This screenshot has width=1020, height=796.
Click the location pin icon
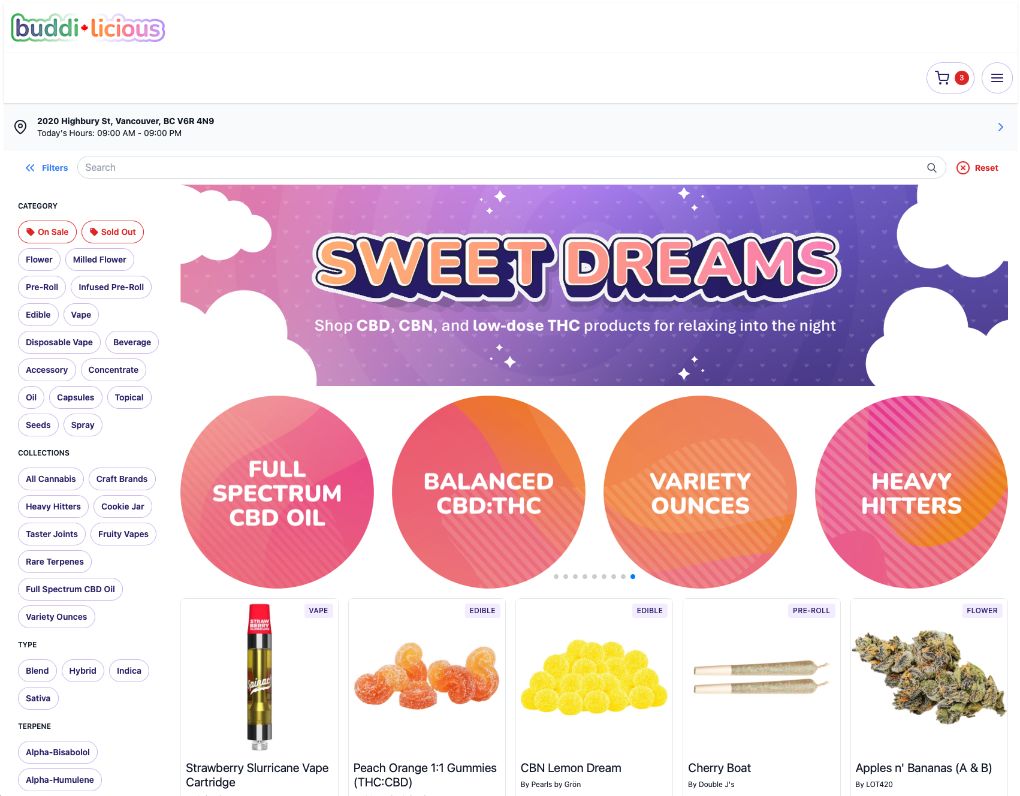click(20, 127)
